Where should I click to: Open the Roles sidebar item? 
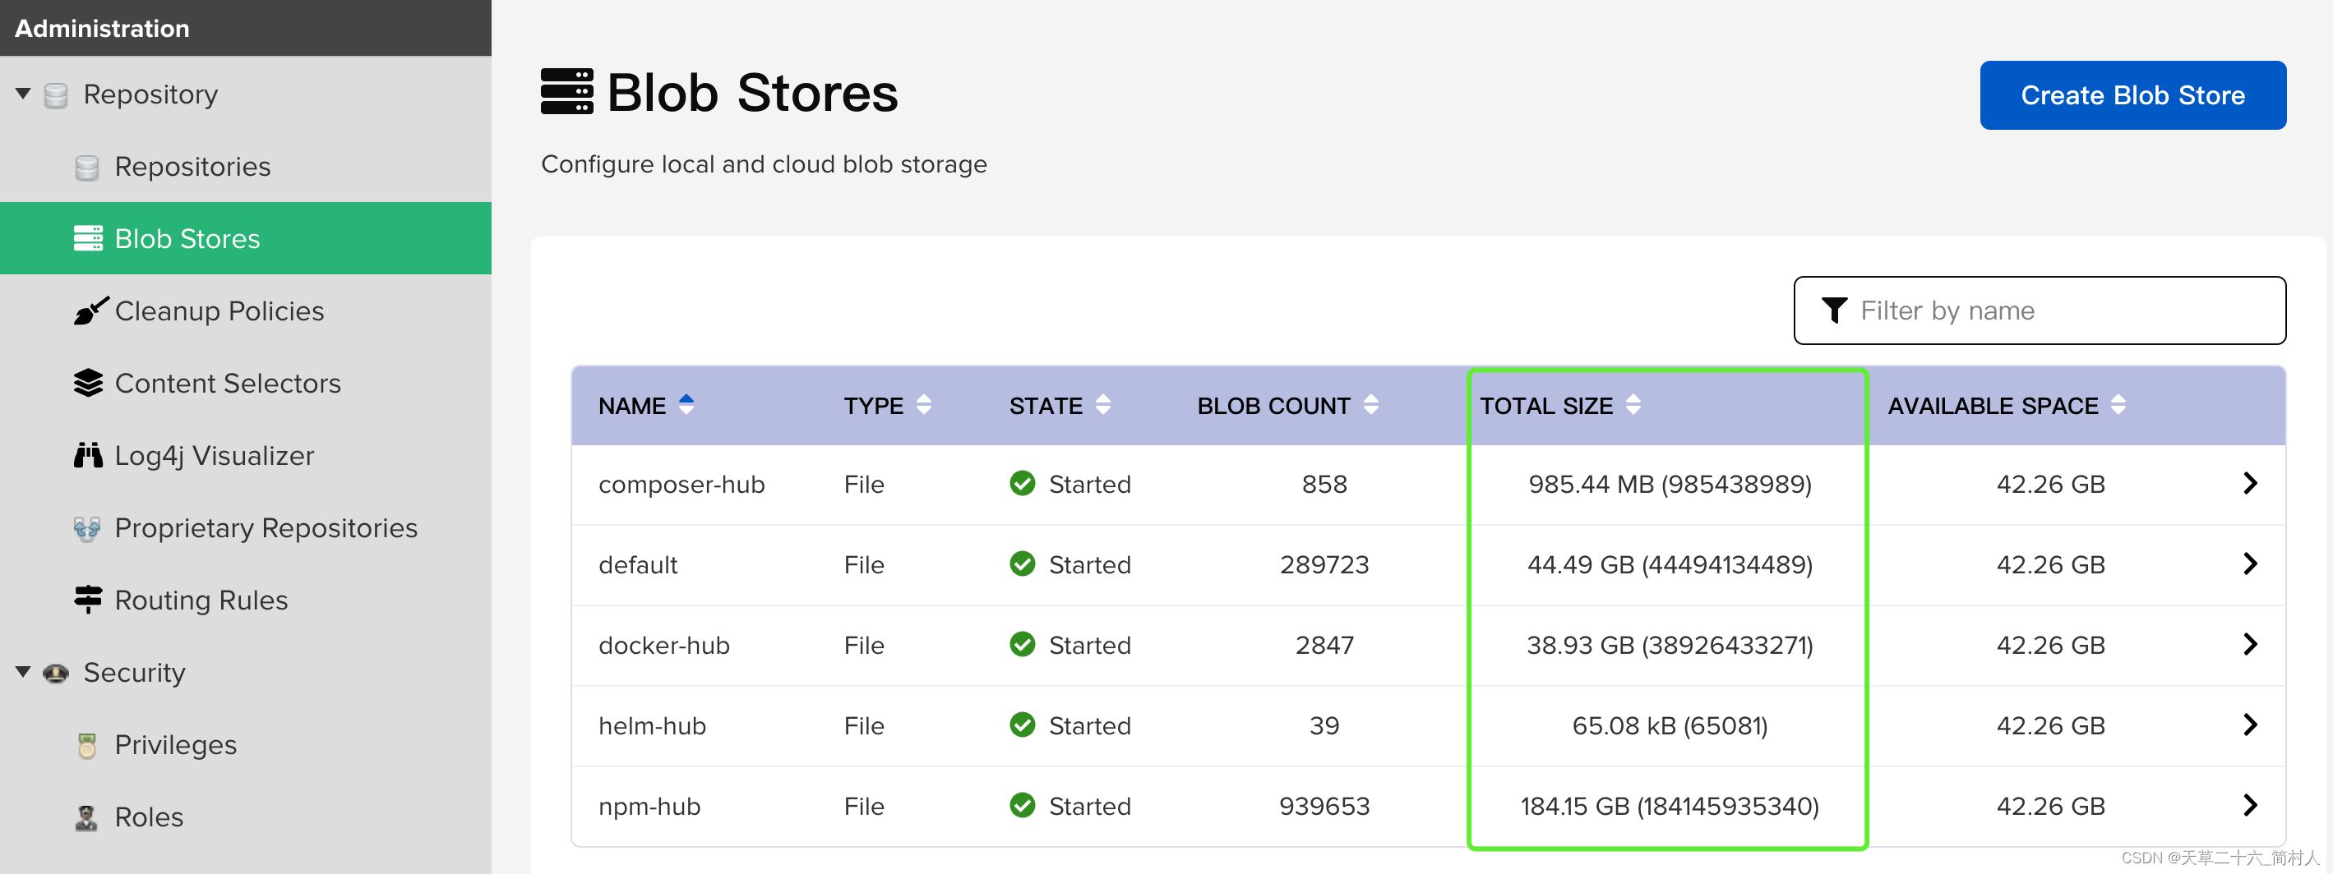pyautogui.click(x=149, y=817)
